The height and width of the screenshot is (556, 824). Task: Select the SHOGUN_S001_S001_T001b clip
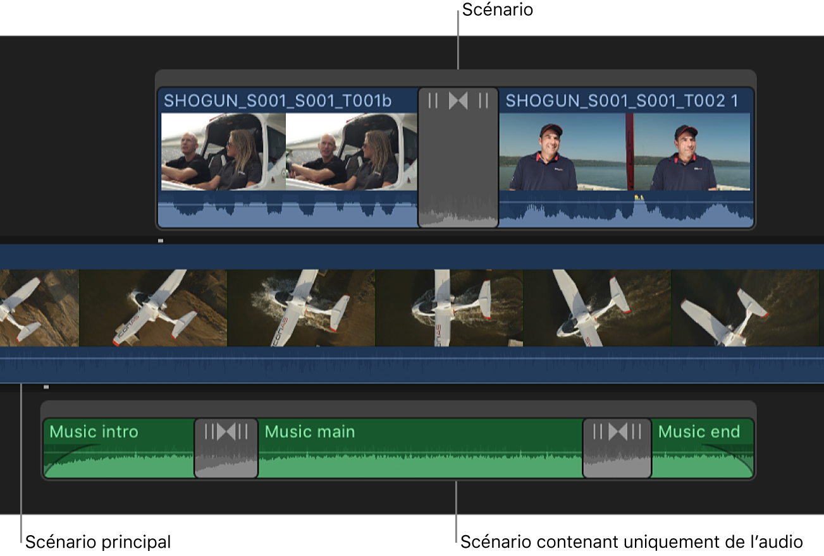(x=285, y=152)
